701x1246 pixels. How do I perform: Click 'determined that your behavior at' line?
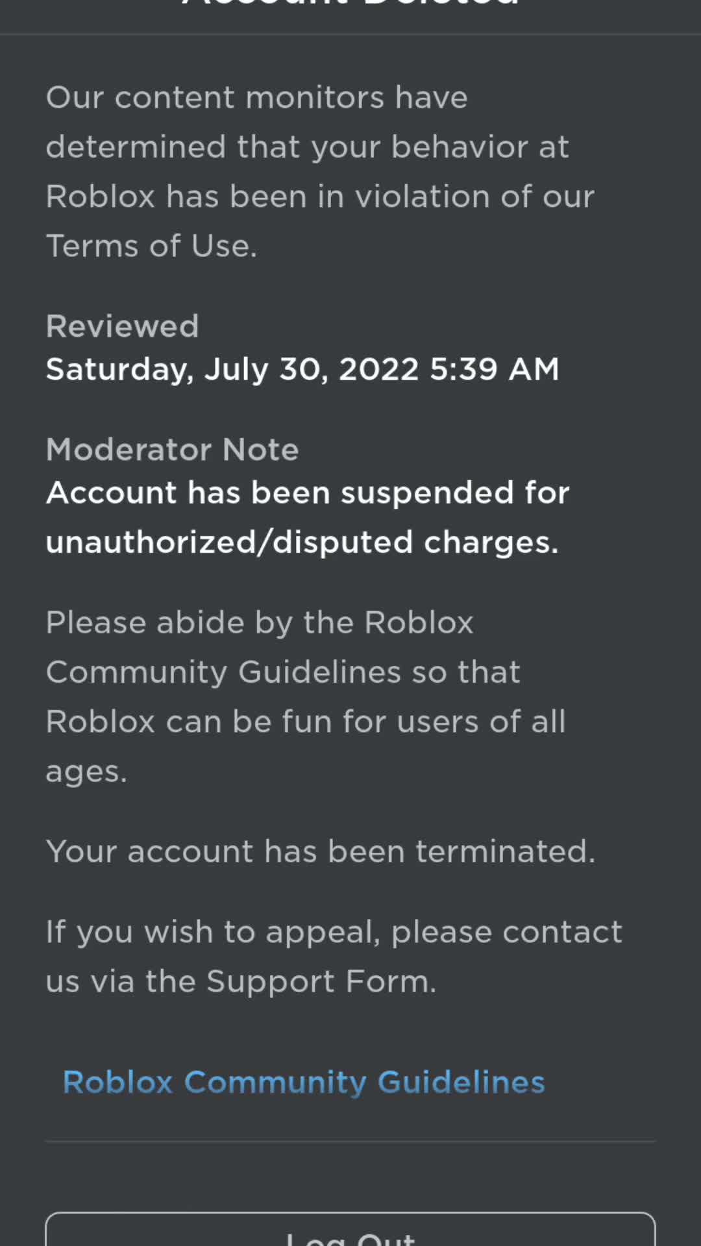tap(307, 147)
